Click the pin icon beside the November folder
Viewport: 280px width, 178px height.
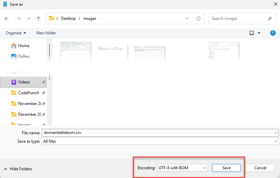[43, 104]
